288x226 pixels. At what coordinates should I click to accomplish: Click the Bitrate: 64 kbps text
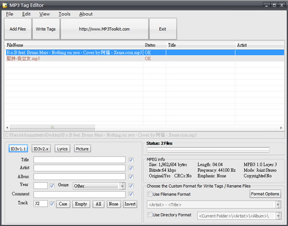tap(163, 170)
